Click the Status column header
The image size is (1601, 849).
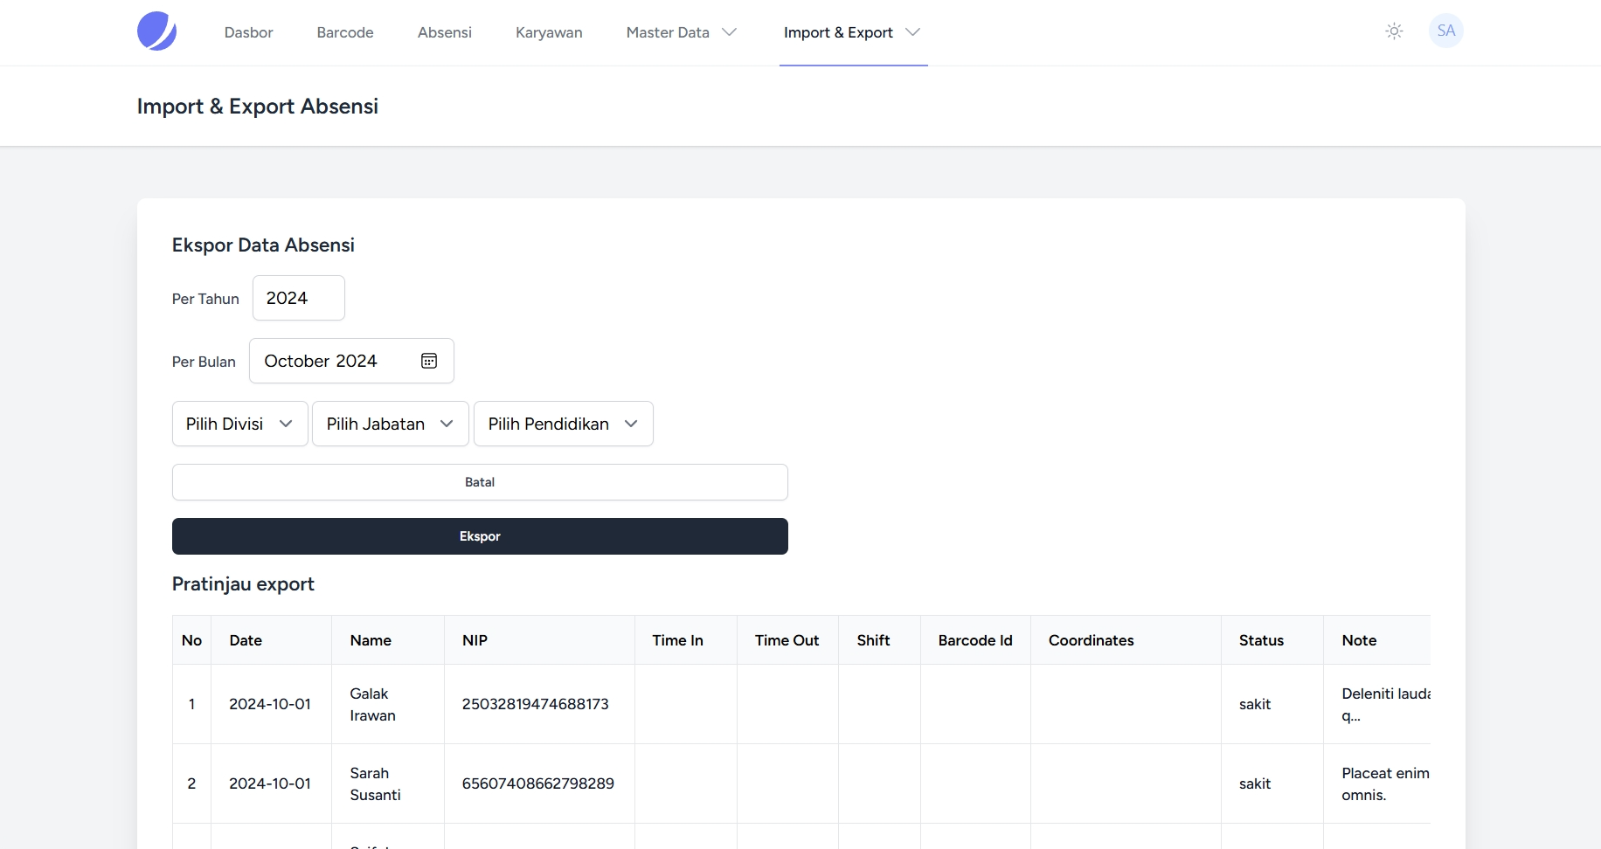tap(1261, 640)
